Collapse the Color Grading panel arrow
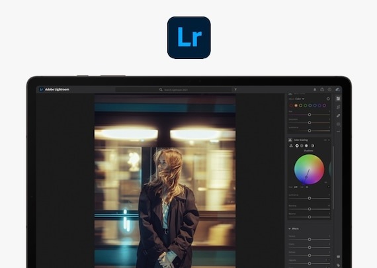This screenshot has height=268, width=377. click(x=329, y=140)
